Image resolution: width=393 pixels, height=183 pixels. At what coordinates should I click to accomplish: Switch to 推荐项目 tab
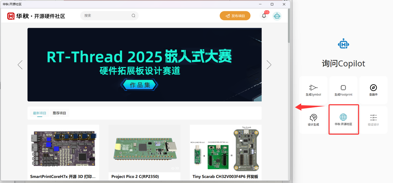[x=59, y=113]
